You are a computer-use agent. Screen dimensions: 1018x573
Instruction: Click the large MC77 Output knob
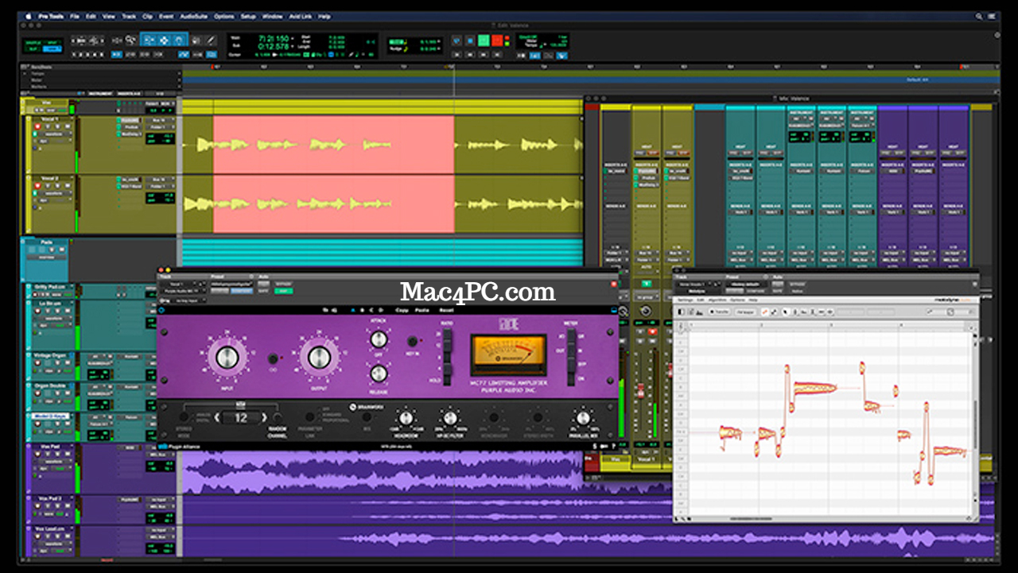coord(318,358)
